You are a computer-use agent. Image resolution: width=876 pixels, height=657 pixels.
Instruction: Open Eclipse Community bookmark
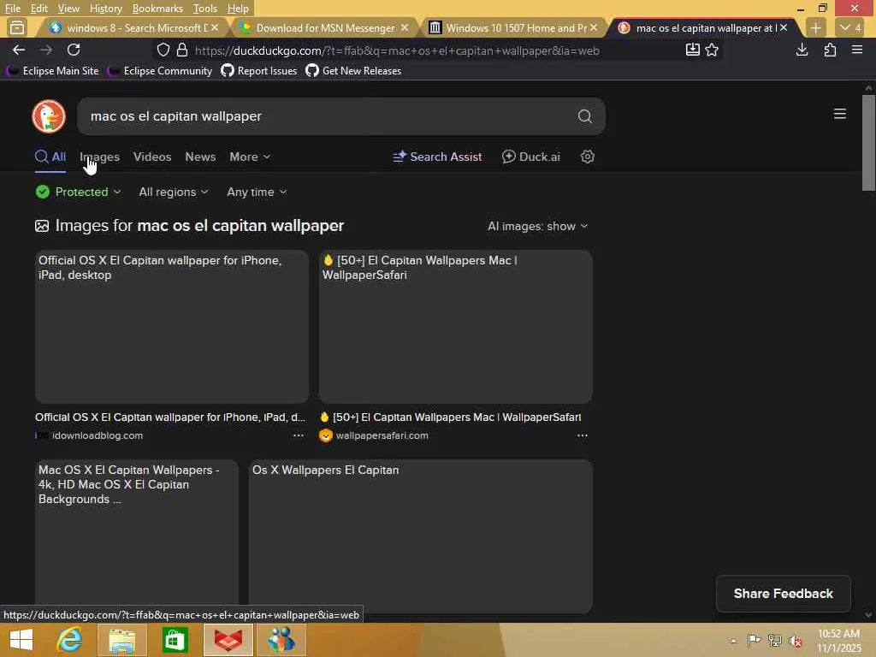(160, 70)
